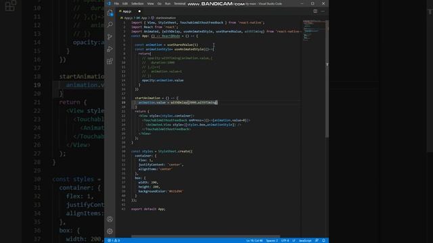Open the Edit menu
The height and width of the screenshot is (243, 433).
[125, 4]
